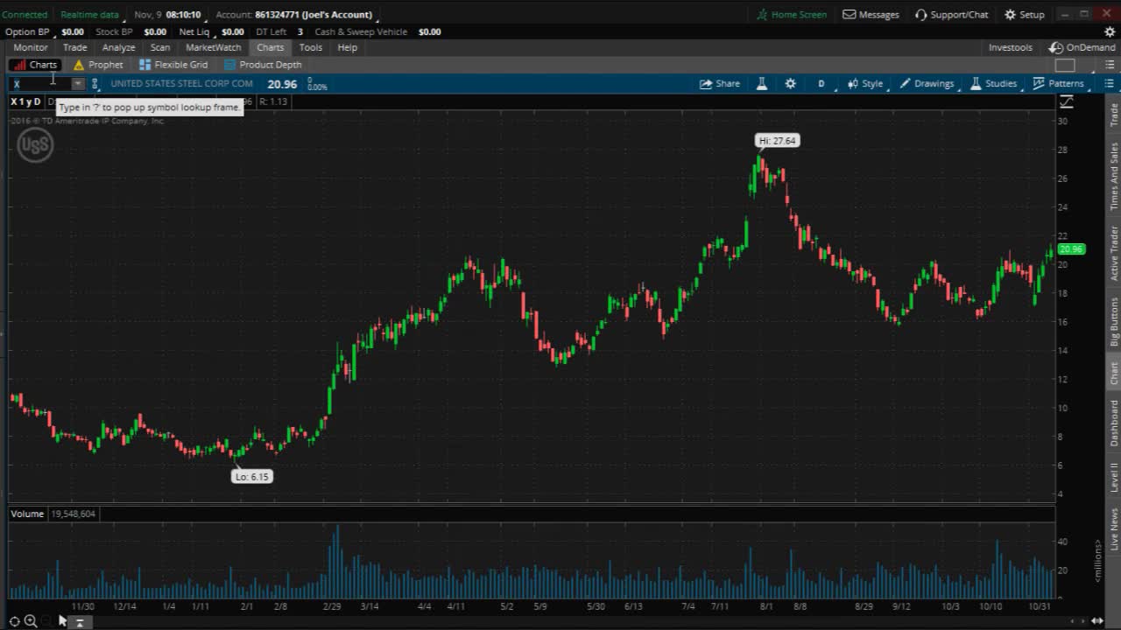
Task: Toggle the price axis scale icon
Action: click(x=1066, y=102)
